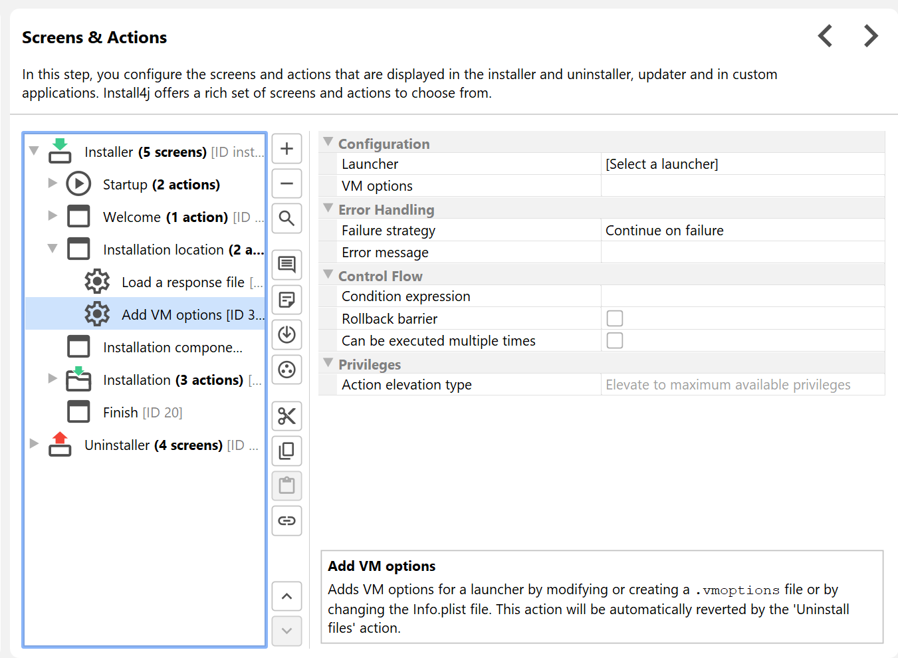The width and height of the screenshot is (898, 658).
Task: Expand the Uninstaller tree node
Action: 34,444
